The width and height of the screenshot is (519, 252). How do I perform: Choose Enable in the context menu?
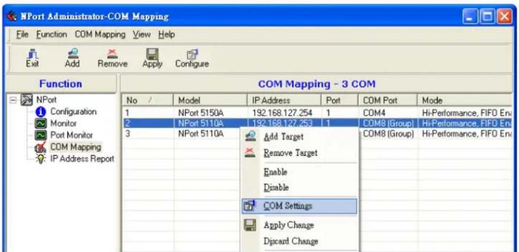click(275, 172)
